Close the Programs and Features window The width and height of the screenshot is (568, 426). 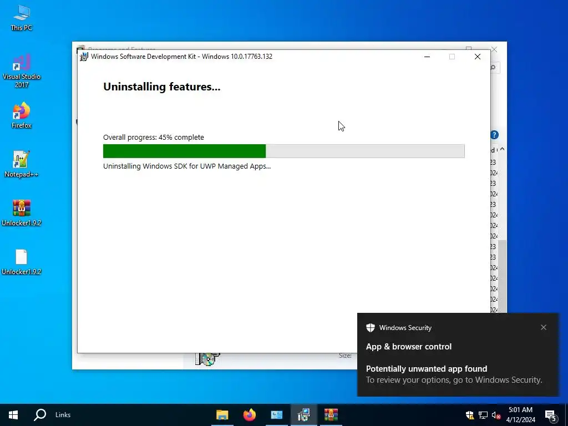click(x=494, y=49)
